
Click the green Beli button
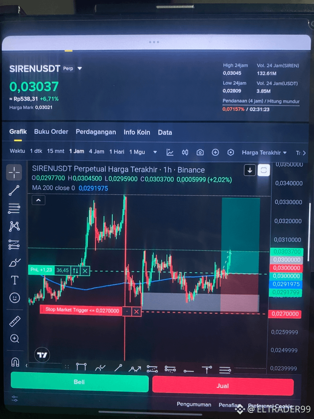click(x=80, y=382)
